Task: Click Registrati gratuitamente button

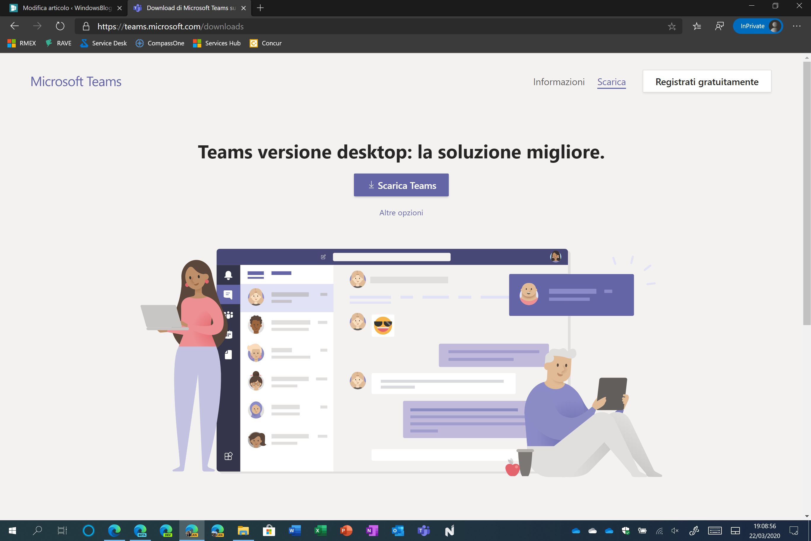Action: pyautogui.click(x=707, y=82)
